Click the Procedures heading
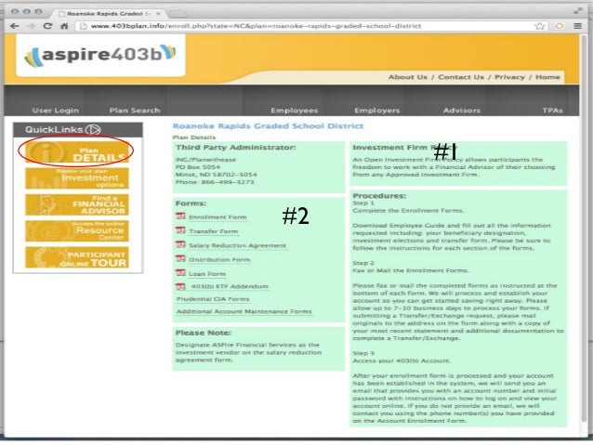Screen dimensions: 593x445 [x=379, y=196]
